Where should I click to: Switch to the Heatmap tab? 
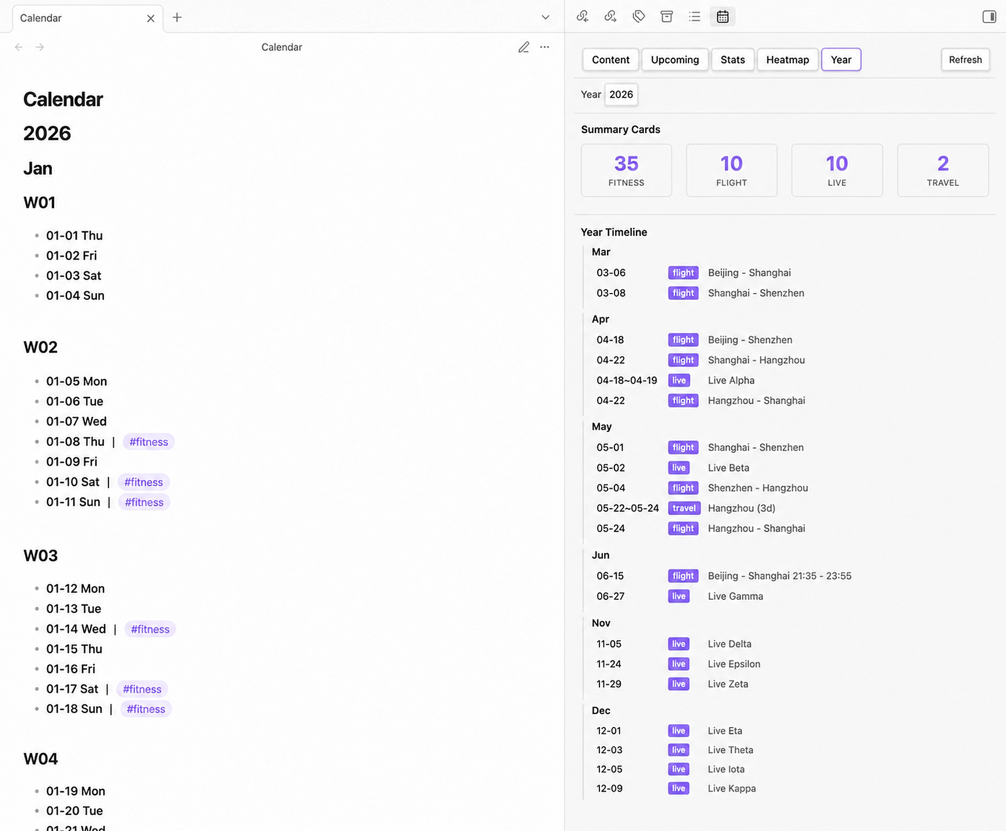(x=787, y=60)
